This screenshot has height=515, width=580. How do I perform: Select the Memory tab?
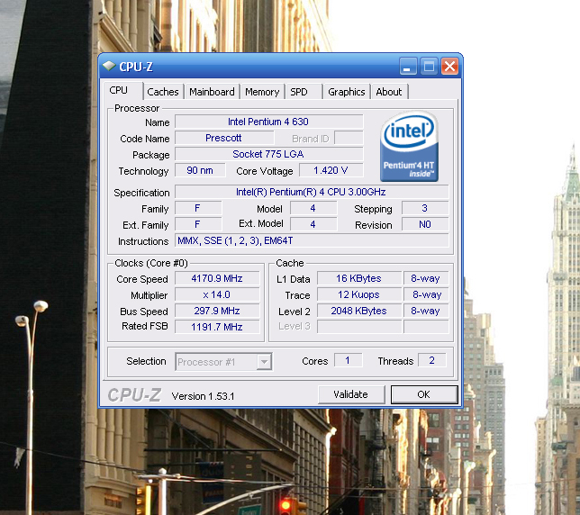click(x=262, y=92)
